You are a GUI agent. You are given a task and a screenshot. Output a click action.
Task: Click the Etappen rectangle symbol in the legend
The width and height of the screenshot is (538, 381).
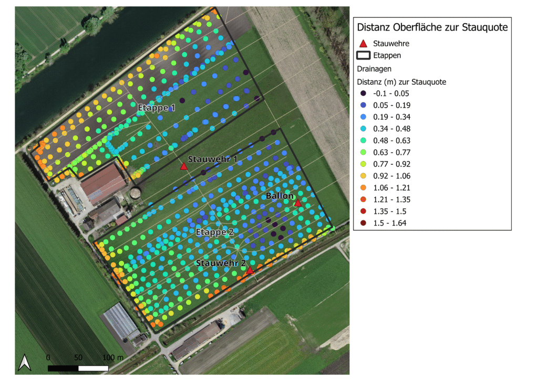363,55
